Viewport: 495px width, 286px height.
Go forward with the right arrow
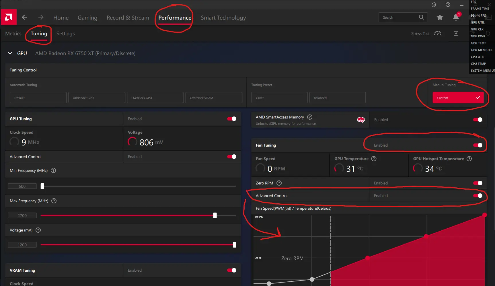point(41,17)
